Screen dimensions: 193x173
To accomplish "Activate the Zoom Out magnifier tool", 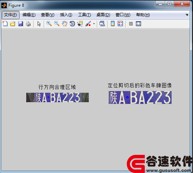I will click(57, 24).
